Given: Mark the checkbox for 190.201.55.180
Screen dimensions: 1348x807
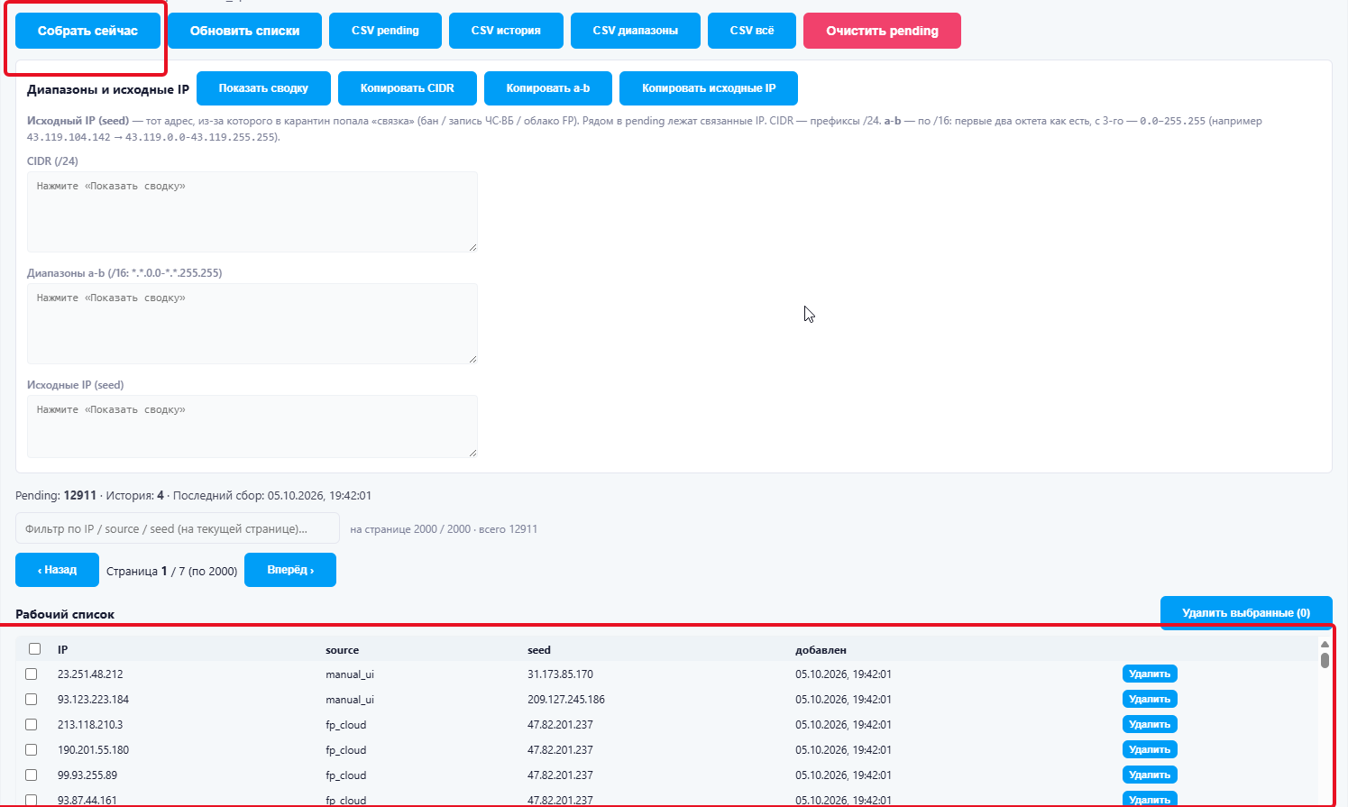Looking at the screenshot, I should (32, 750).
